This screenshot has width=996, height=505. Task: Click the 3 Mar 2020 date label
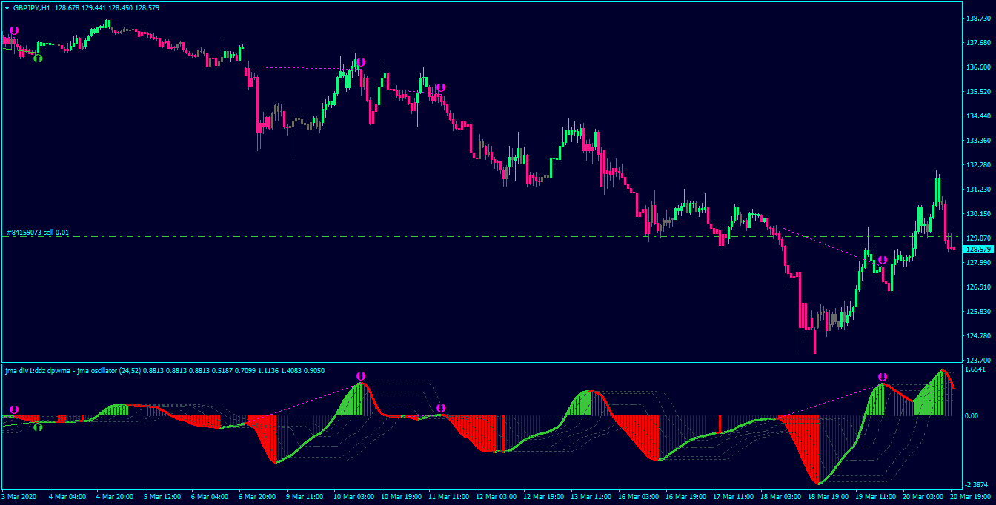coord(19,497)
